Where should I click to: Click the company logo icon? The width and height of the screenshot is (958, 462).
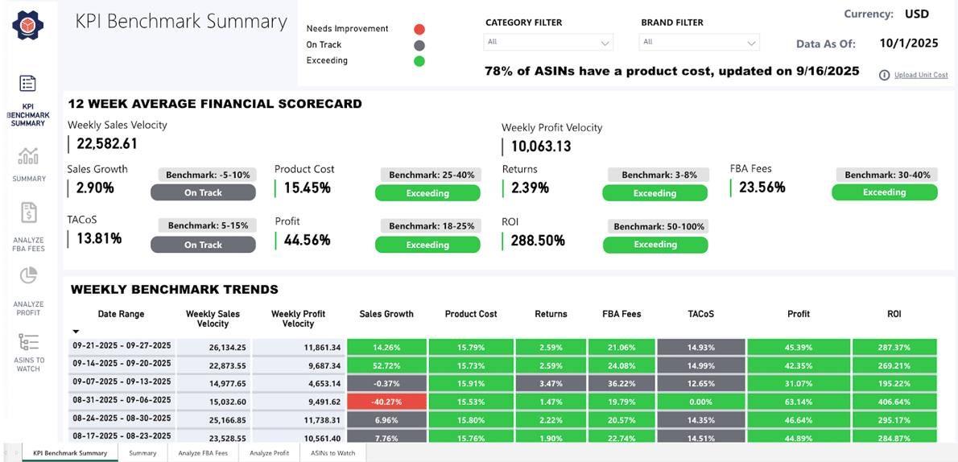pyautogui.click(x=28, y=26)
